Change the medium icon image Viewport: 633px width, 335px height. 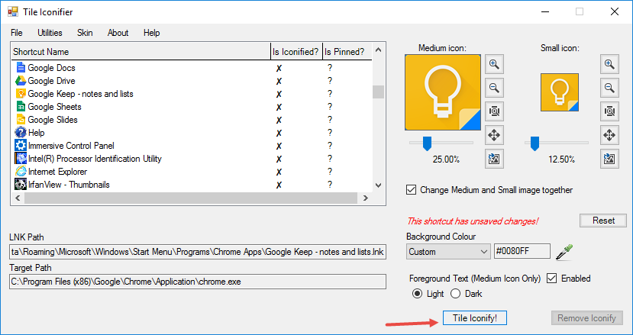[x=494, y=159]
